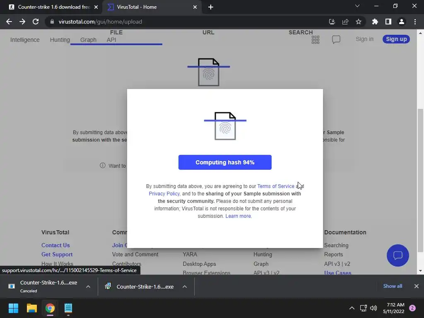
Task: Click the Sign up button
Action: pos(396,39)
